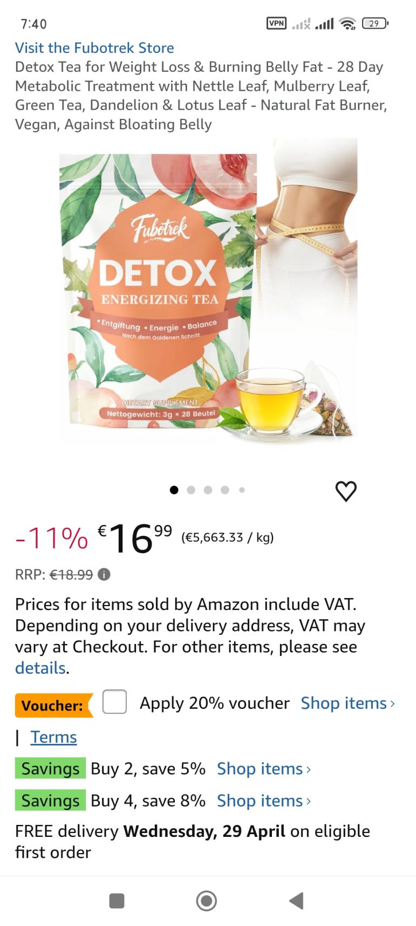The height and width of the screenshot is (926, 416).
Task: Tap the battery indicator icon
Action: tap(375, 23)
